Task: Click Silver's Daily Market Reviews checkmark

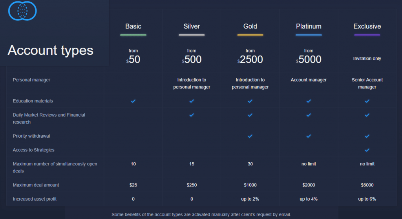Action: point(192,115)
